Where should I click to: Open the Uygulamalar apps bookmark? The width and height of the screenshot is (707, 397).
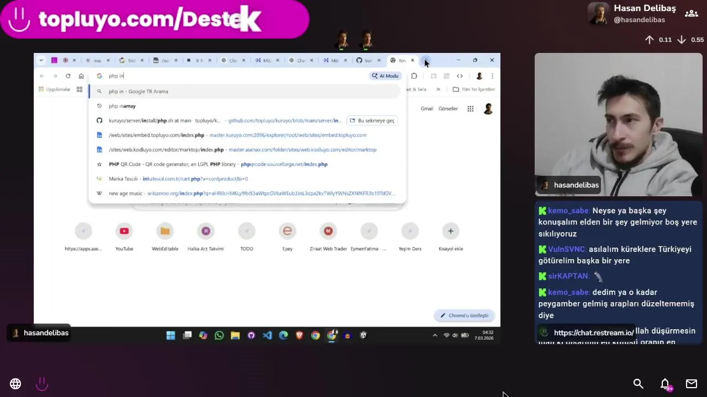[54, 89]
